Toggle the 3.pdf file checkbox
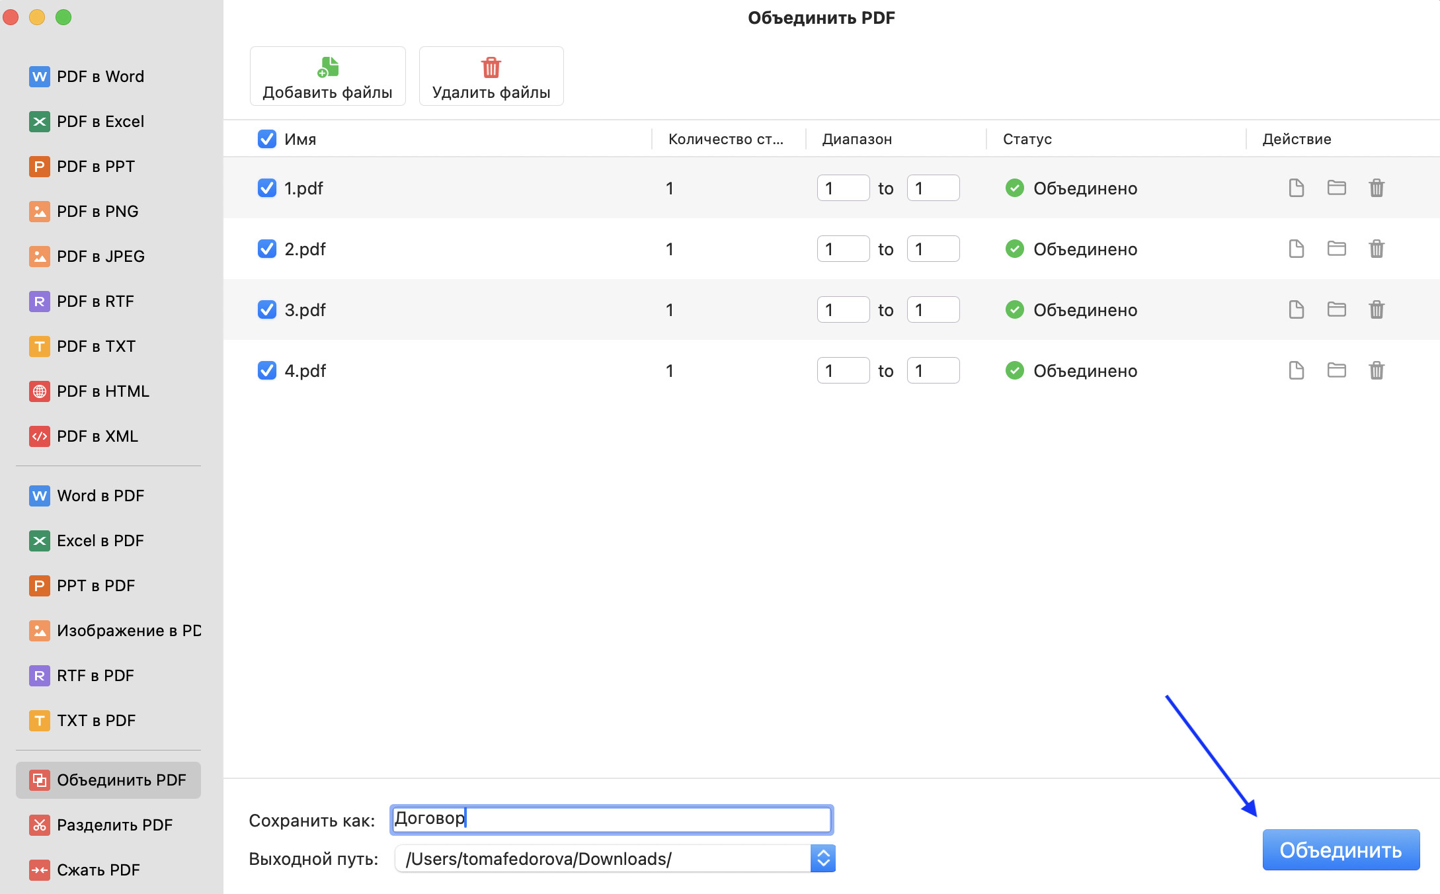The height and width of the screenshot is (894, 1440). point(266,310)
